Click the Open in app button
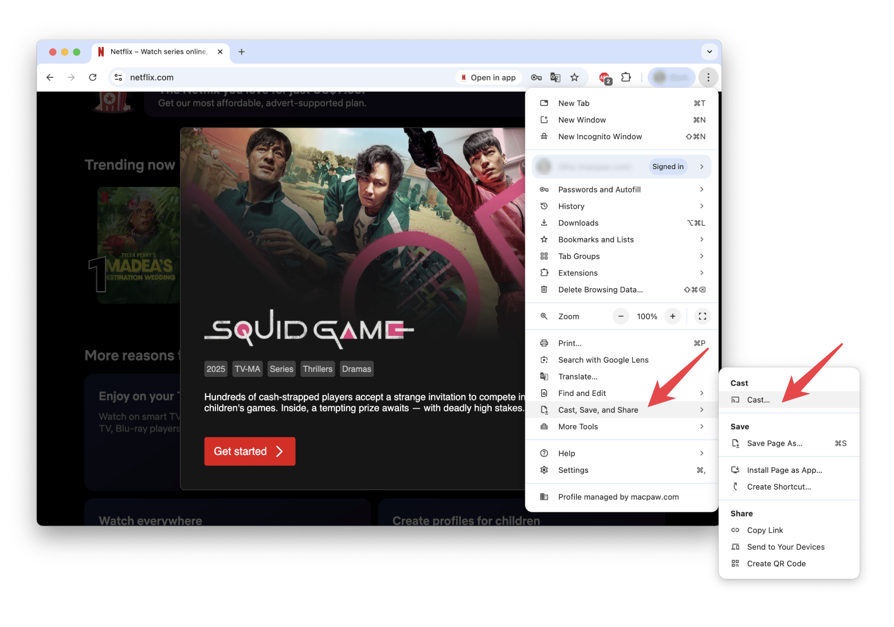This screenshot has height=627, width=894. (x=488, y=77)
